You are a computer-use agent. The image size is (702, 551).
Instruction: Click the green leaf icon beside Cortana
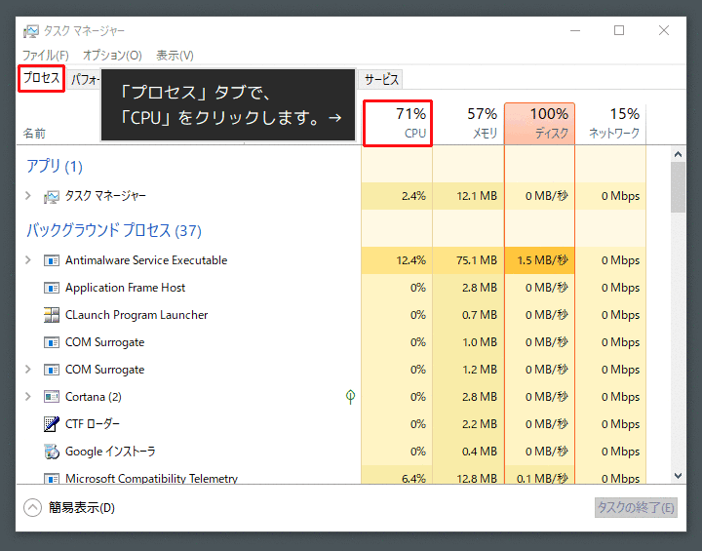[x=350, y=397]
